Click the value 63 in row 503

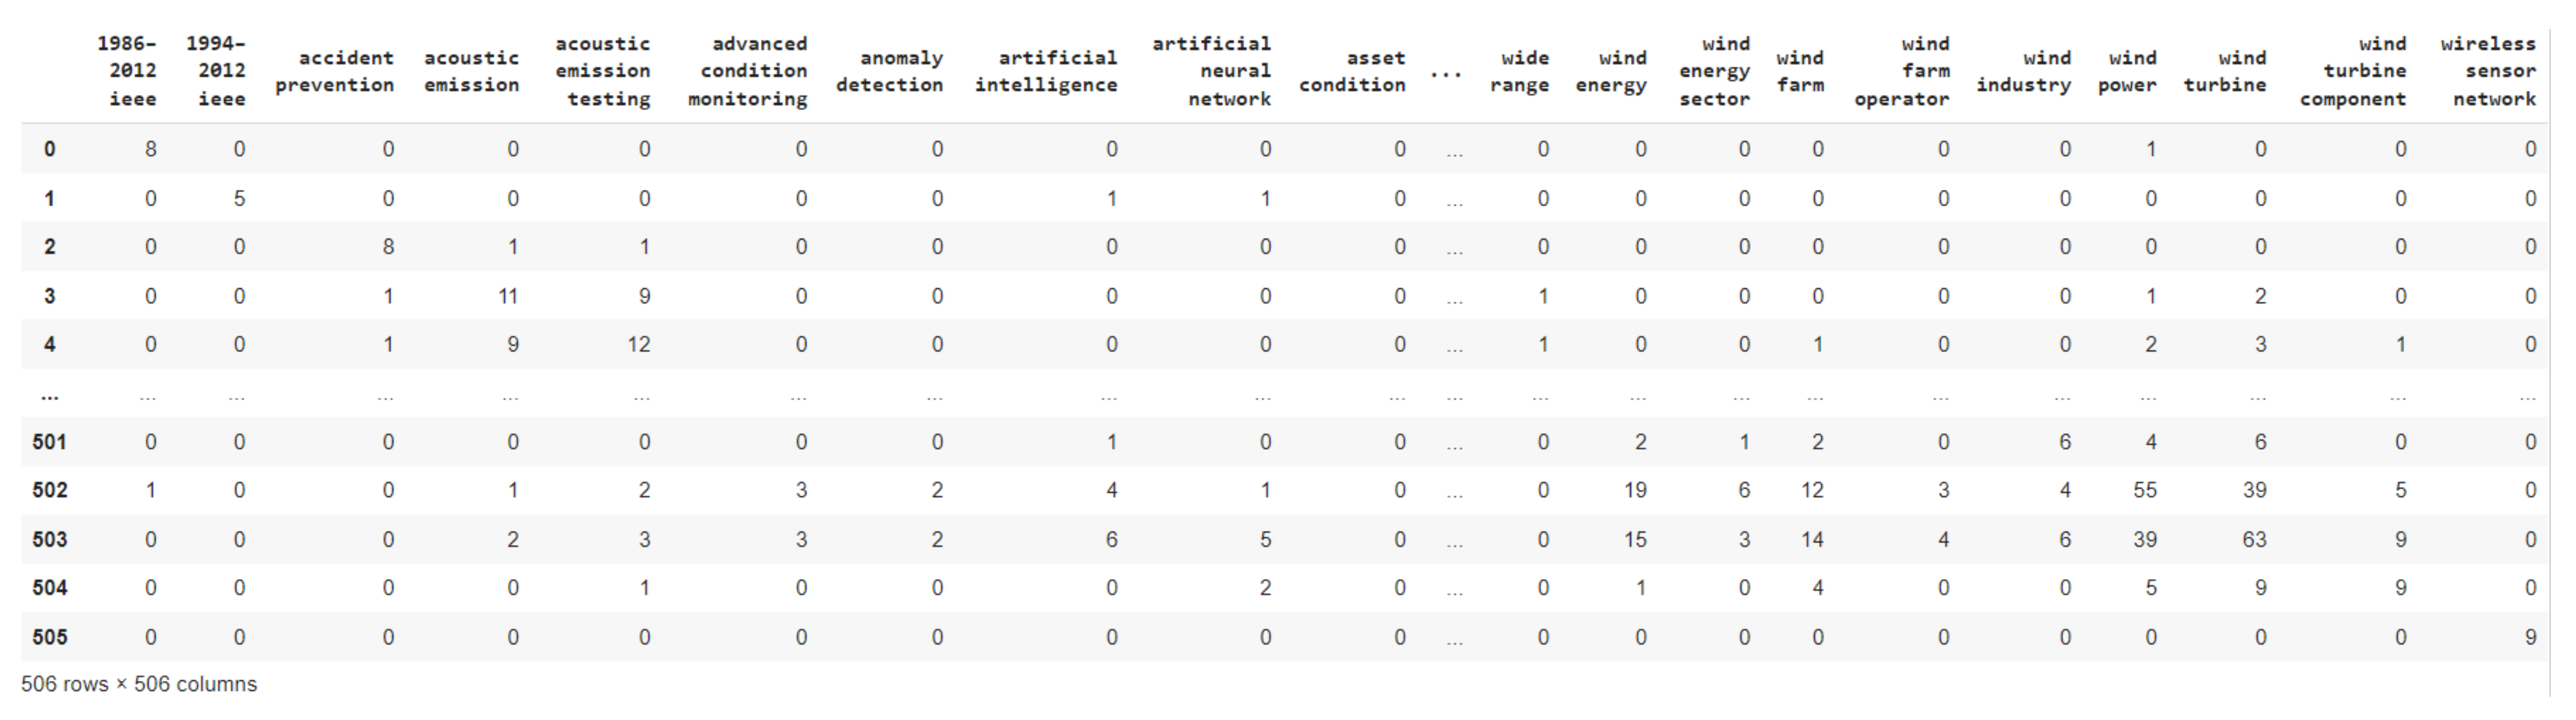[2253, 539]
